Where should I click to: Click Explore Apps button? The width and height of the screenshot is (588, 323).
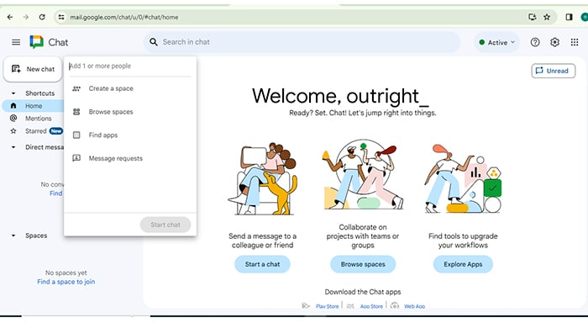click(x=463, y=264)
